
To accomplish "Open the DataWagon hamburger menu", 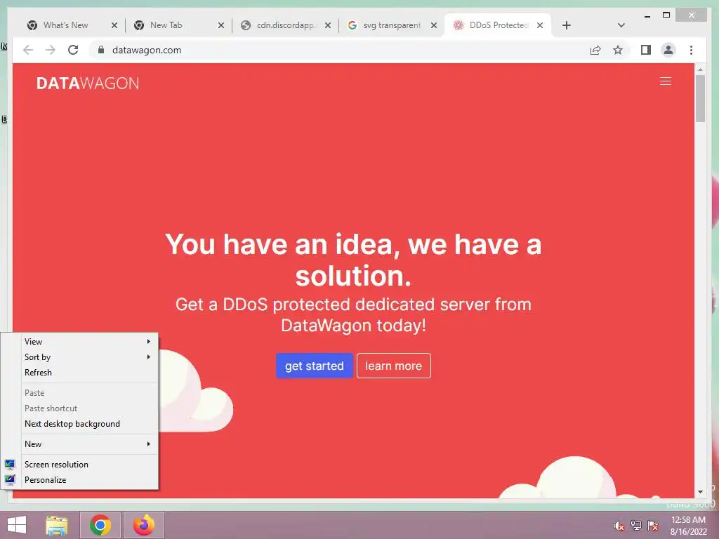I will coord(666,81).
